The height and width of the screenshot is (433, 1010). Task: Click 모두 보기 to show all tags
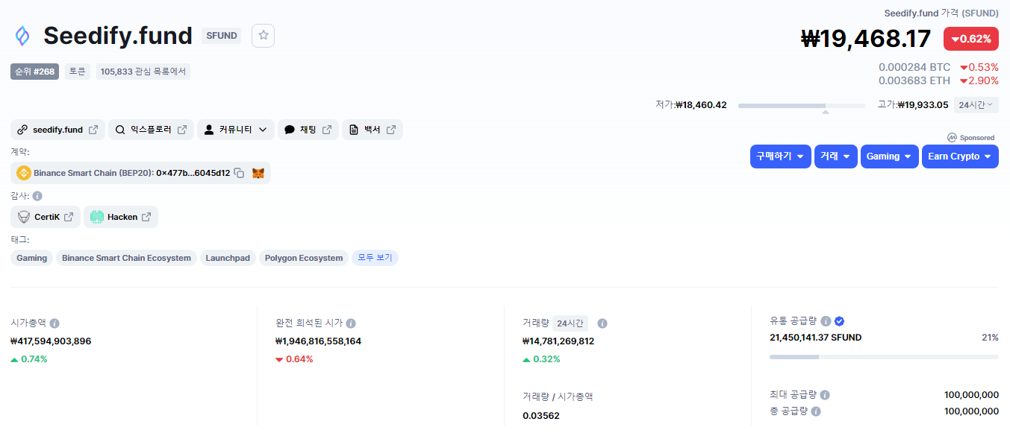375,258
